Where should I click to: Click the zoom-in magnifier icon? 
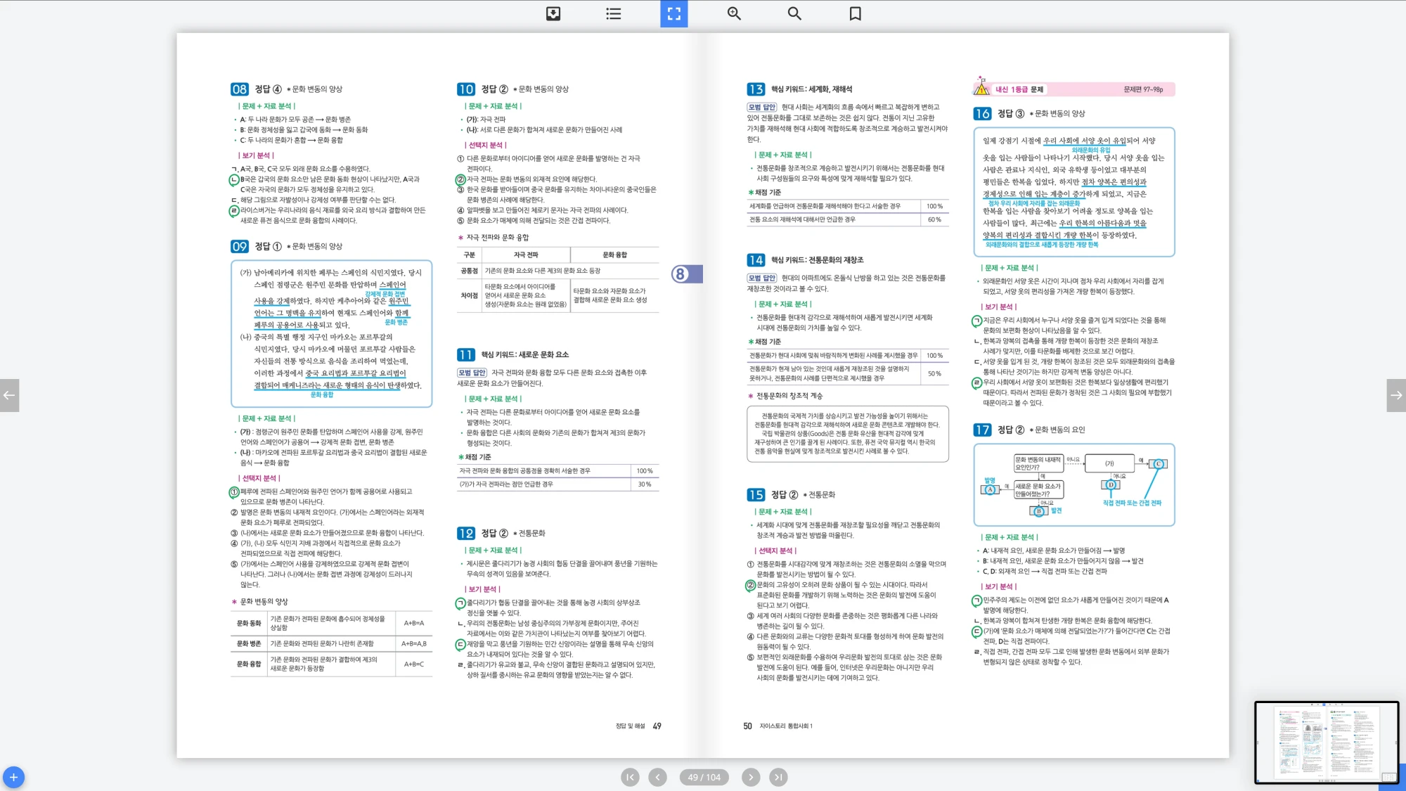click(734, 13)
